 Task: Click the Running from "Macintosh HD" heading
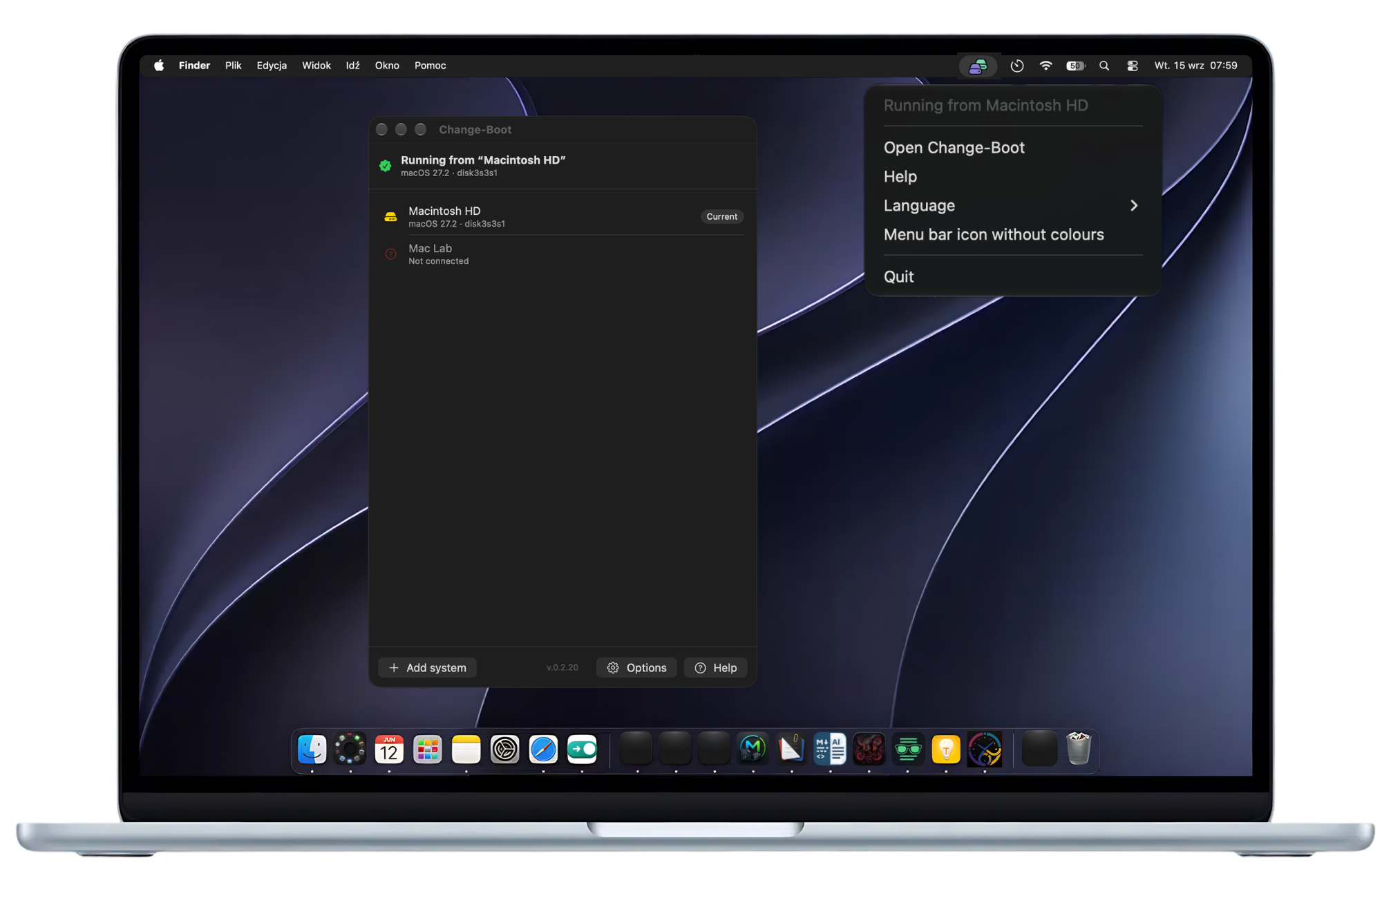click(x=483, y=160)
